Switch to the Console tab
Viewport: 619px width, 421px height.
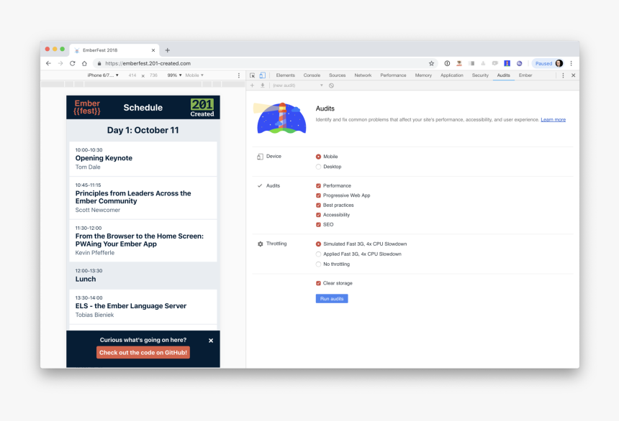pyautogui.click(x=312, y=75)
